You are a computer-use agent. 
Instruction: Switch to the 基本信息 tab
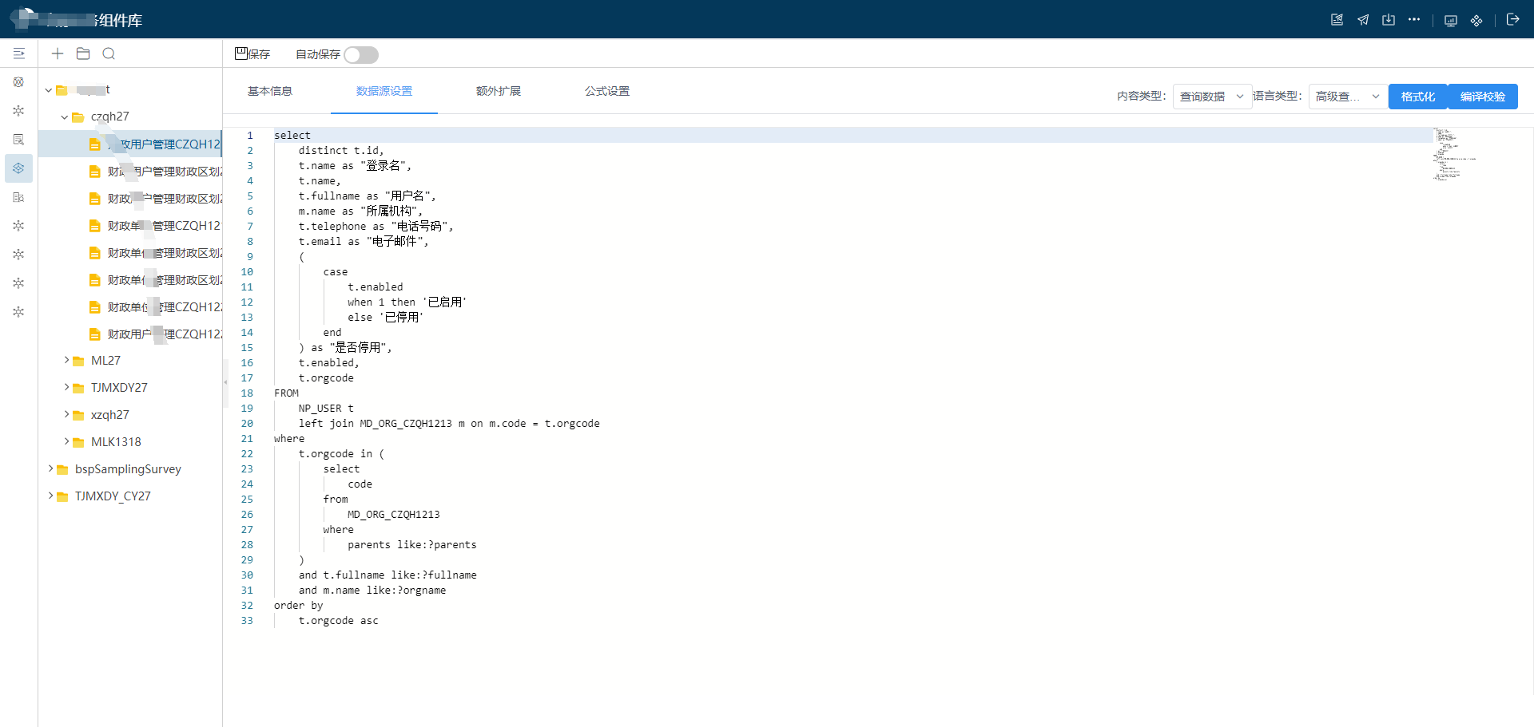pyautogui.click(x=270, y=91)
